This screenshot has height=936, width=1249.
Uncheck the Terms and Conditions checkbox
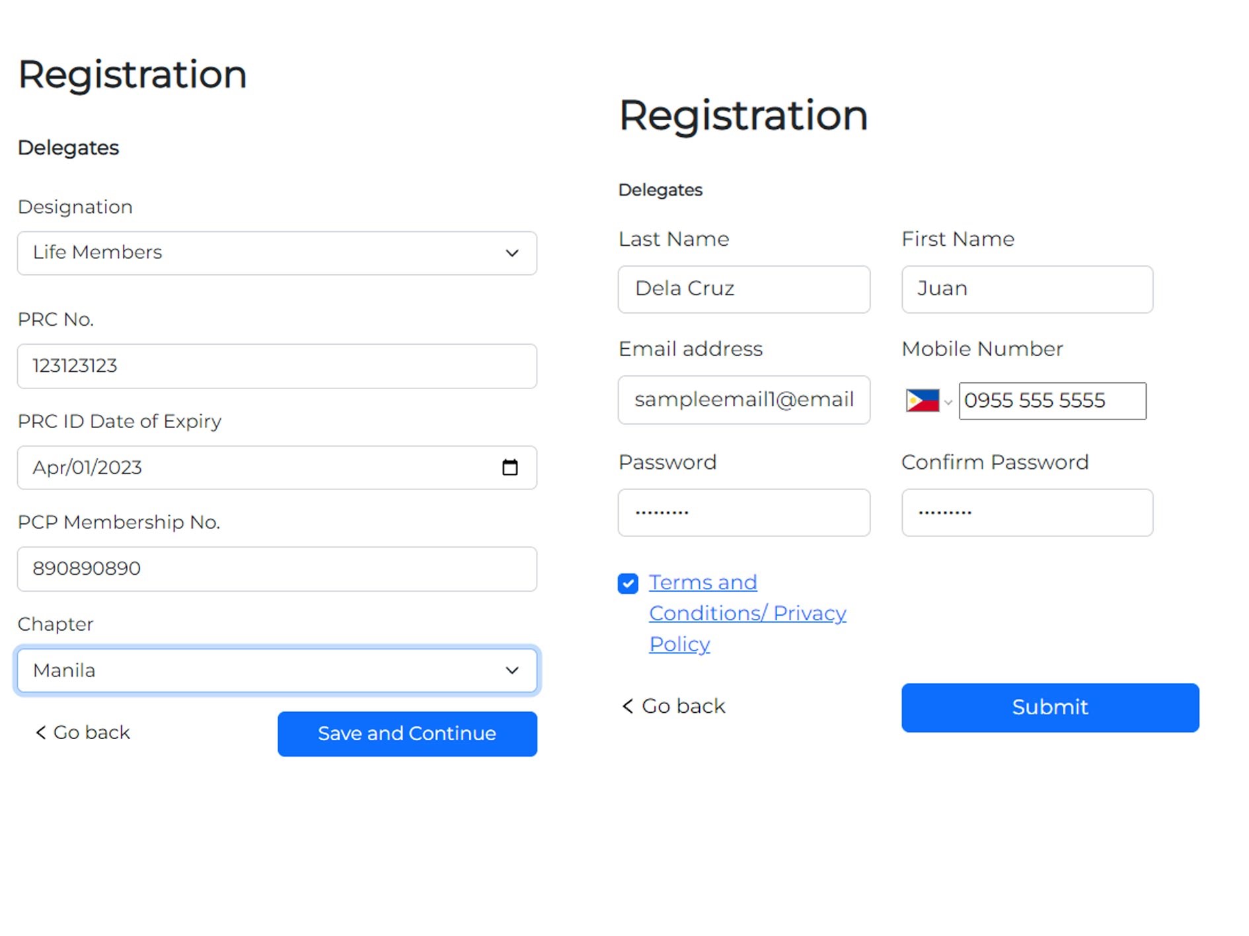628,584
